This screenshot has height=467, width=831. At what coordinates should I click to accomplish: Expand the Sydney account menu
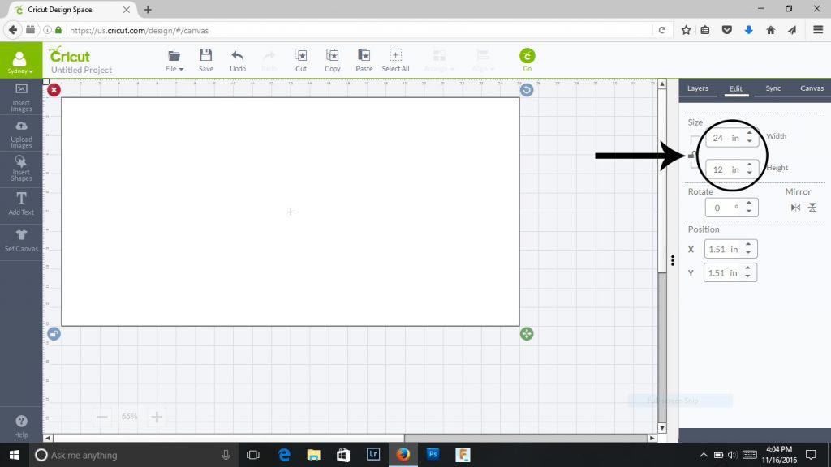[21, 61]
